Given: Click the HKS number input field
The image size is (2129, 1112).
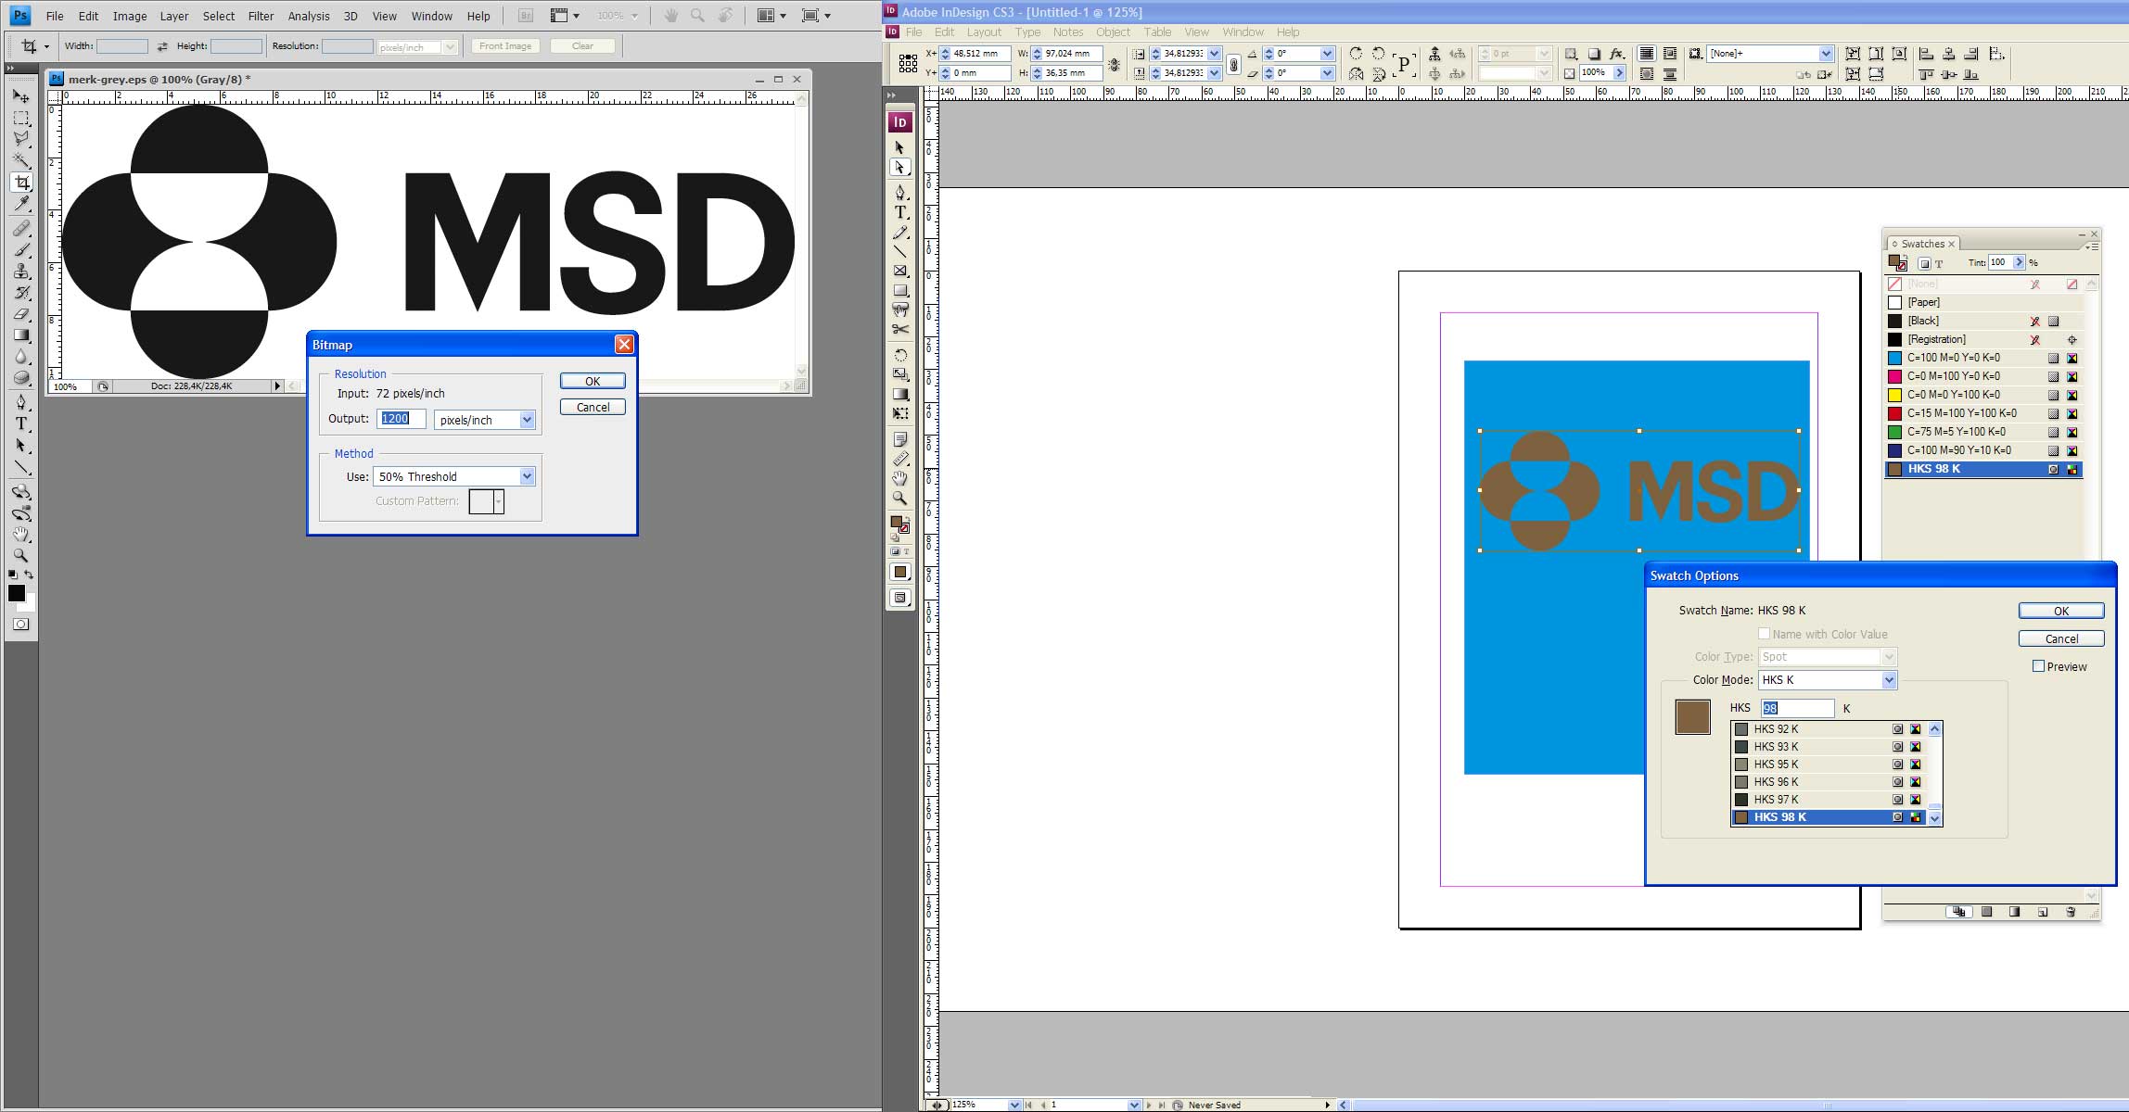Looking at the screenshot, I should pos(1797,708).
